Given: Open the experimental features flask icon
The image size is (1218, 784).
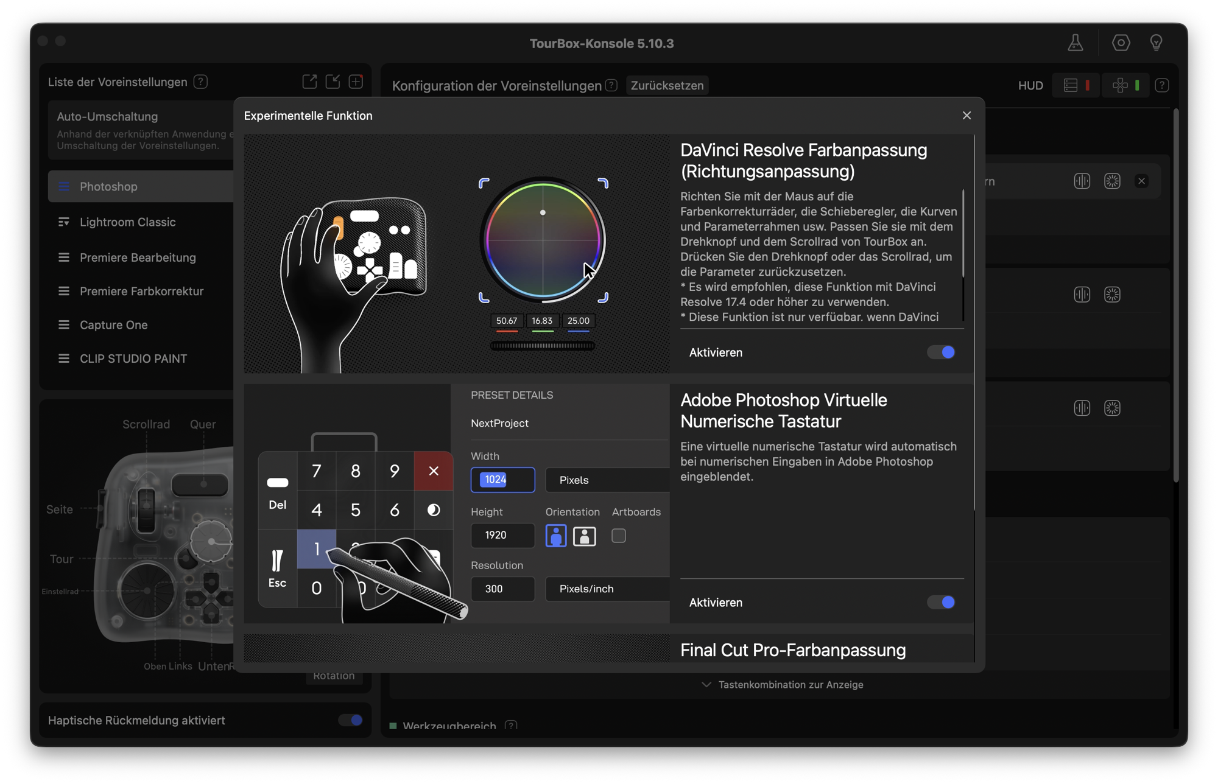Looking at the screenshot, I should [x=1075, y=43].
